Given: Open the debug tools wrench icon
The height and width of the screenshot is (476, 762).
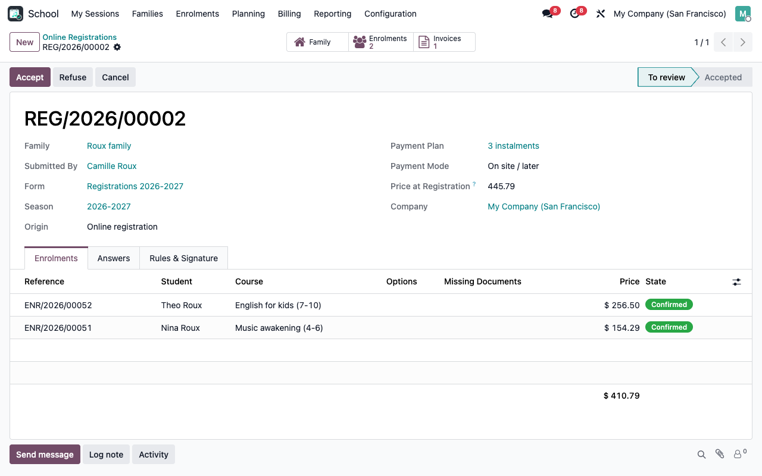Looking at the screenshot, I should coord(600,14).
